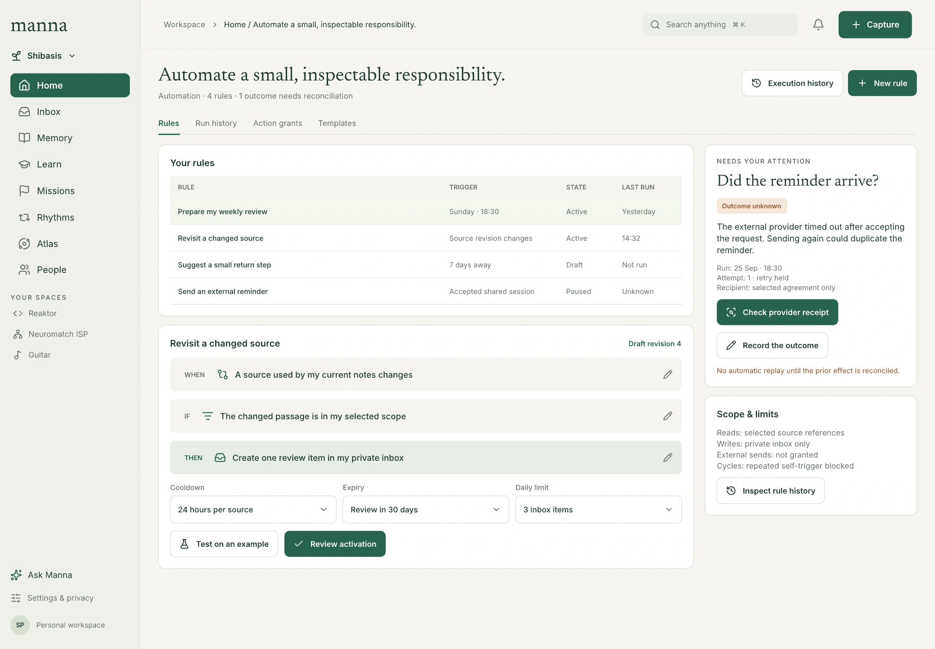Select the Suggest a small return step rule
This screenshot has width=935, height=649.
point(426,265)
